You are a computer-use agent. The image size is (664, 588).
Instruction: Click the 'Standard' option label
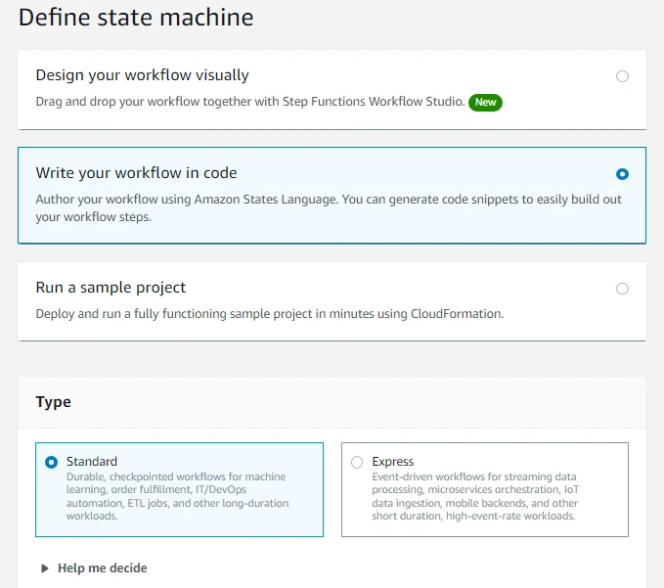coord(92,462)
